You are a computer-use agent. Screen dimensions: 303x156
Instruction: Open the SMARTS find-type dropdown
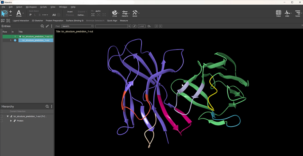[77, 26]
